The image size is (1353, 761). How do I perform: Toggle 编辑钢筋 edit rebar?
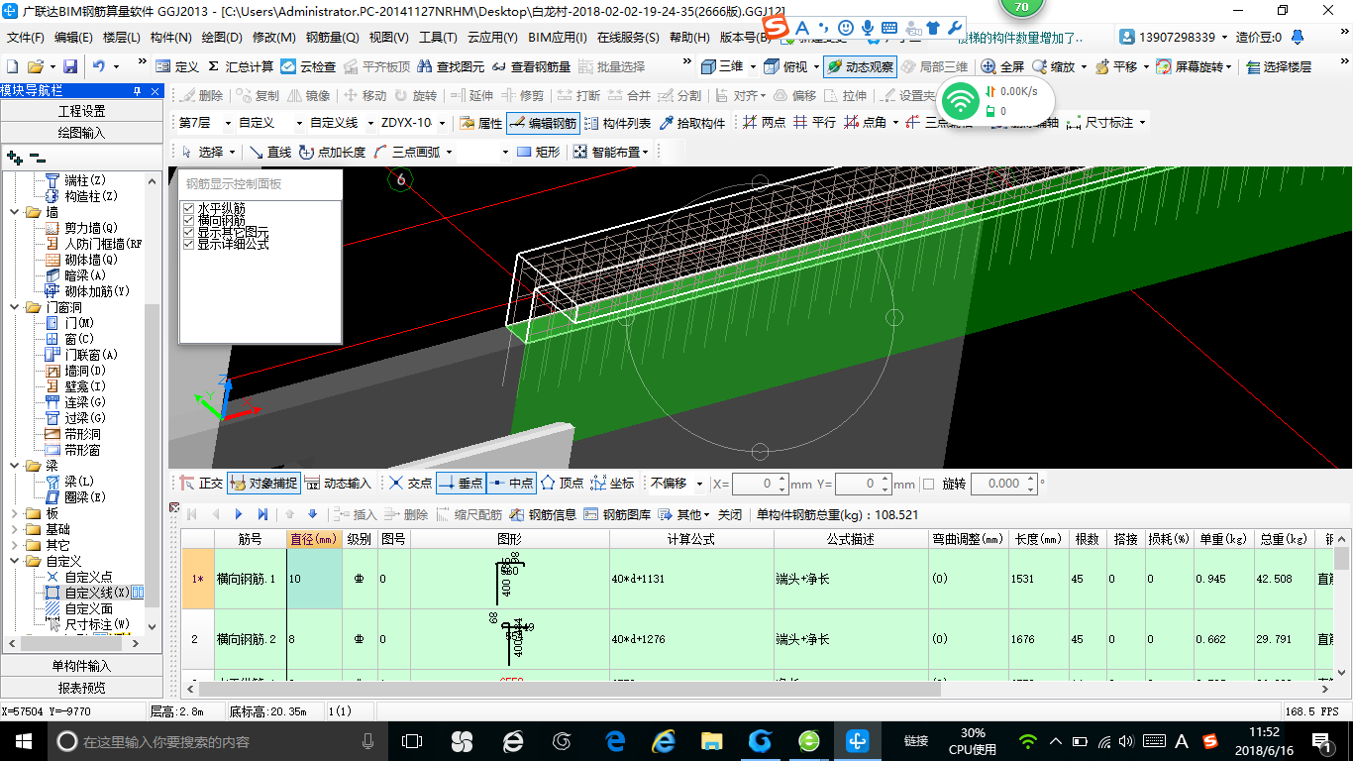543,123
